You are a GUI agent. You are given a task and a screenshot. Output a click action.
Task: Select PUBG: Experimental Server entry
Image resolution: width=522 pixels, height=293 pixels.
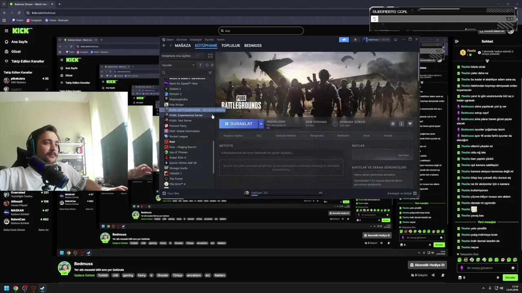click(x=186, y=115)
